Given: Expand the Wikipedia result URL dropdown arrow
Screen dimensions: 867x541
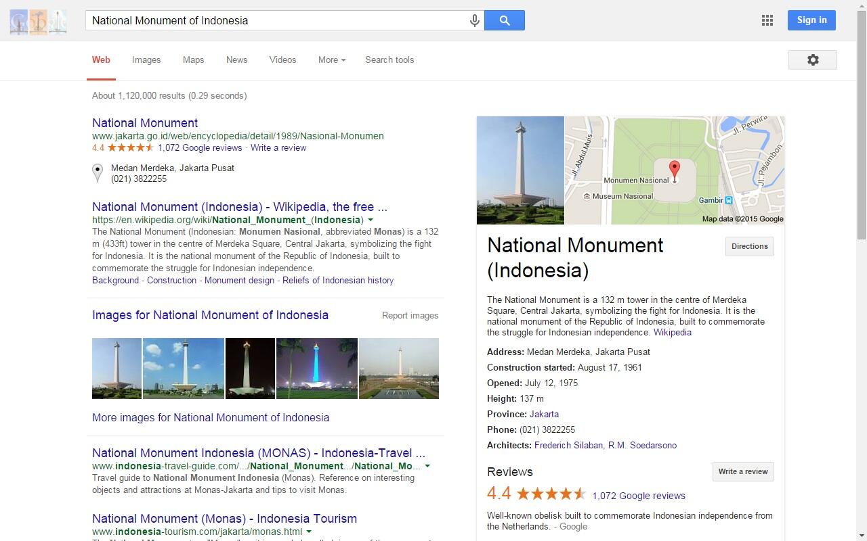Looking at the screenshot, I should pos(371,220).
